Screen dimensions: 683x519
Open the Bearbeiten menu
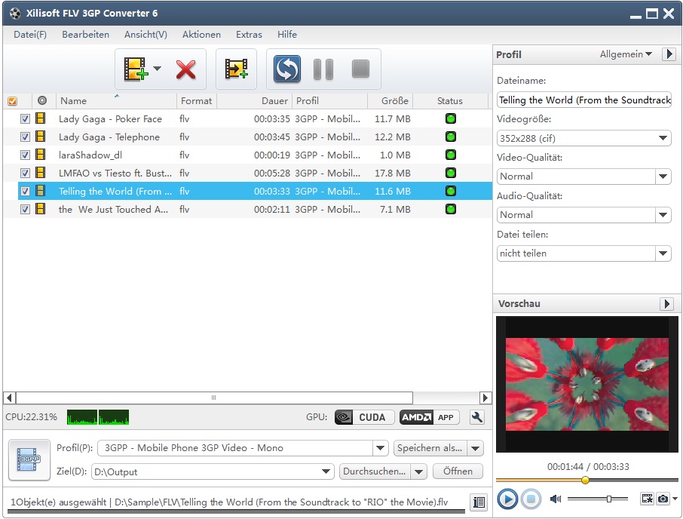click(85, 35)
